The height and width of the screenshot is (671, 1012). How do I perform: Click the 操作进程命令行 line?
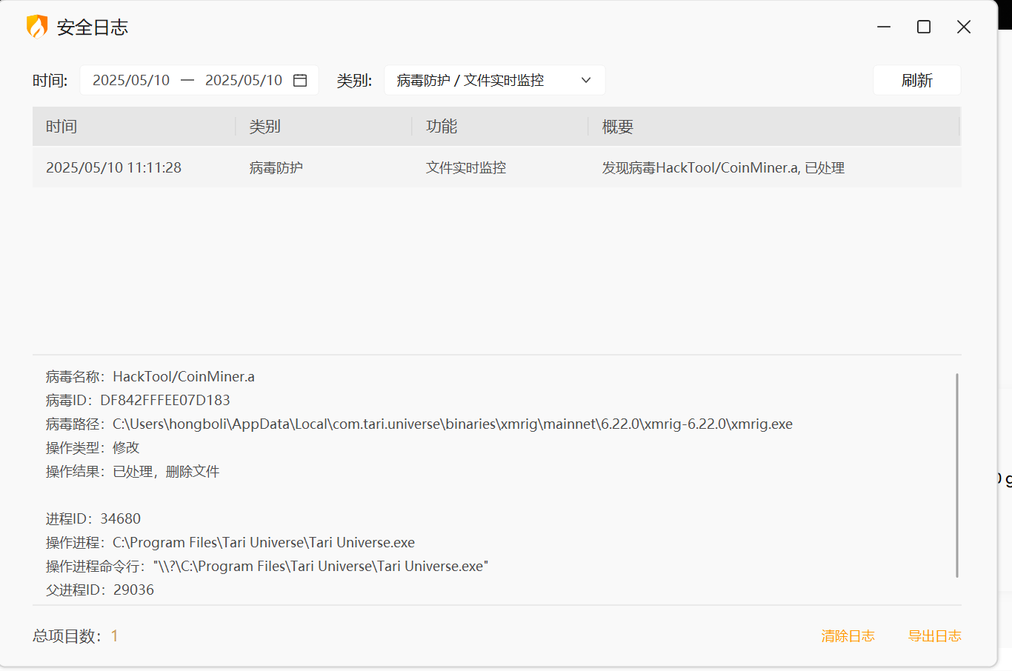point(267,566)
